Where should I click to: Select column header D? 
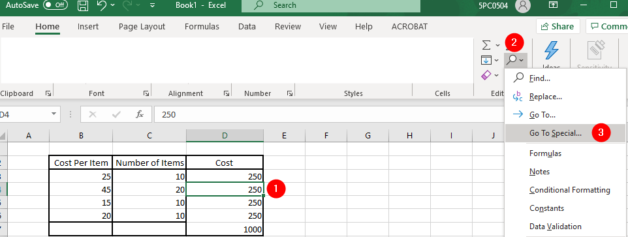pos(225,136)
